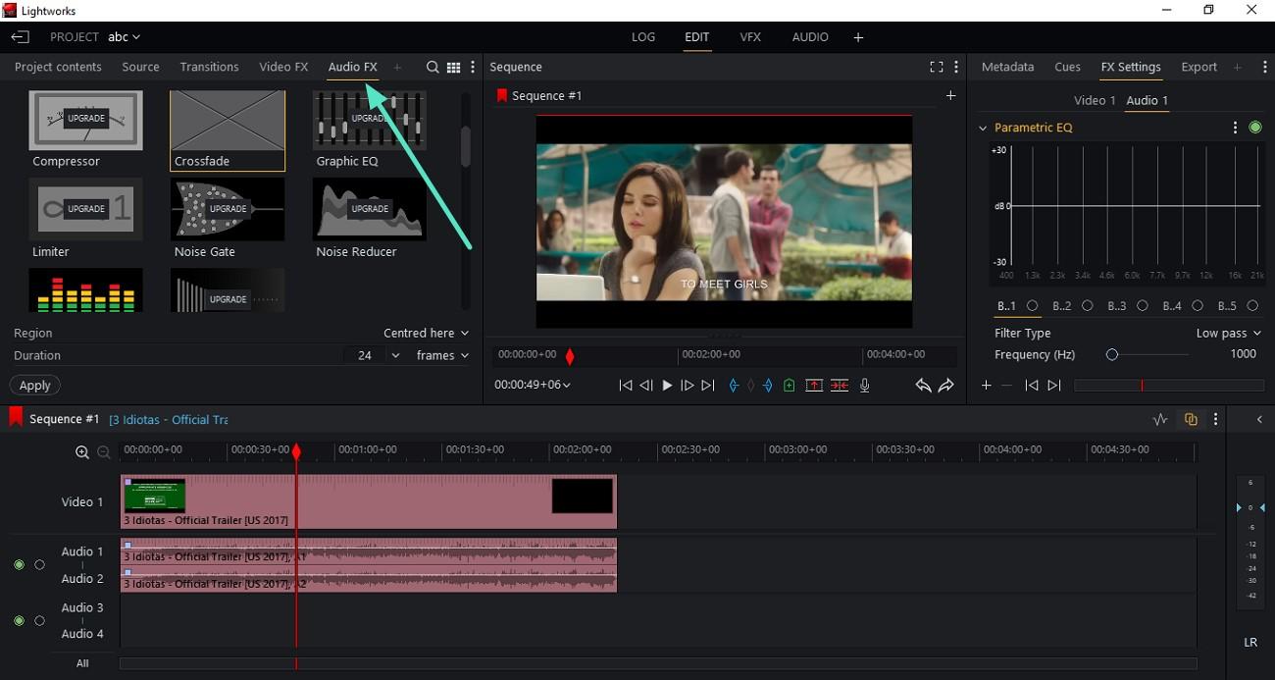Solo Audio 3 and Audio 4 tracks
This screenshot has width=1275, height=680.
point(39,621)
